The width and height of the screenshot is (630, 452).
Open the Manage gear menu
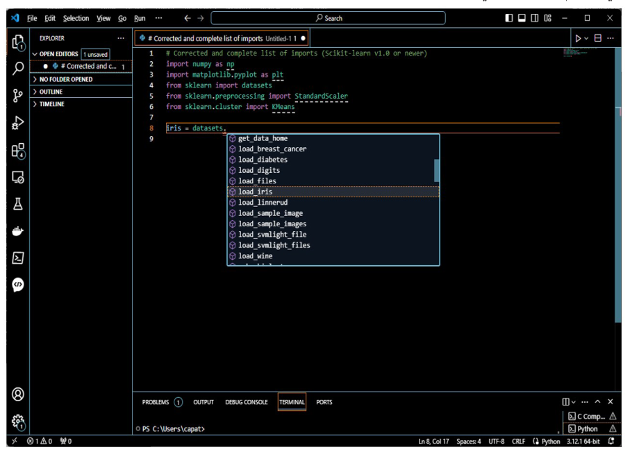pyautogui.click(x=17, y=421)
